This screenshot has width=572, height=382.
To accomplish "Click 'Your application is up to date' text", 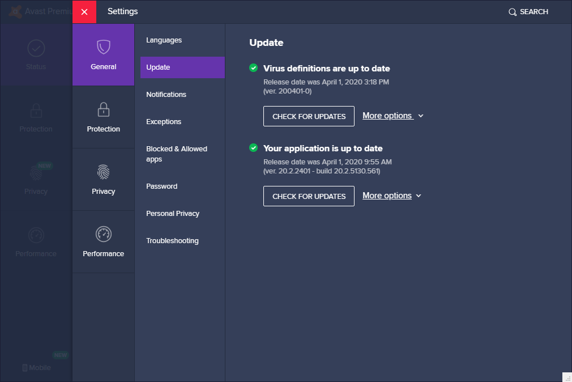I will (x=323, y=148).
